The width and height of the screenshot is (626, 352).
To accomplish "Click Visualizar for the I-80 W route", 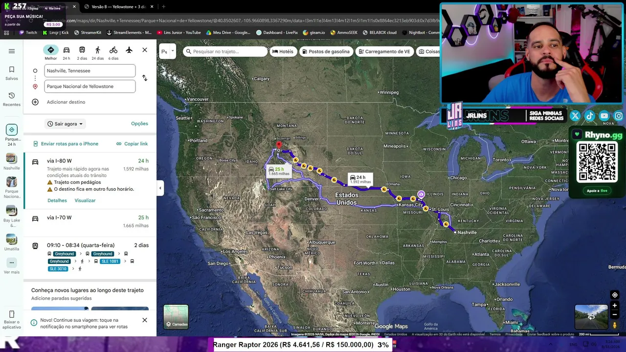I will (x=85, y=200).
